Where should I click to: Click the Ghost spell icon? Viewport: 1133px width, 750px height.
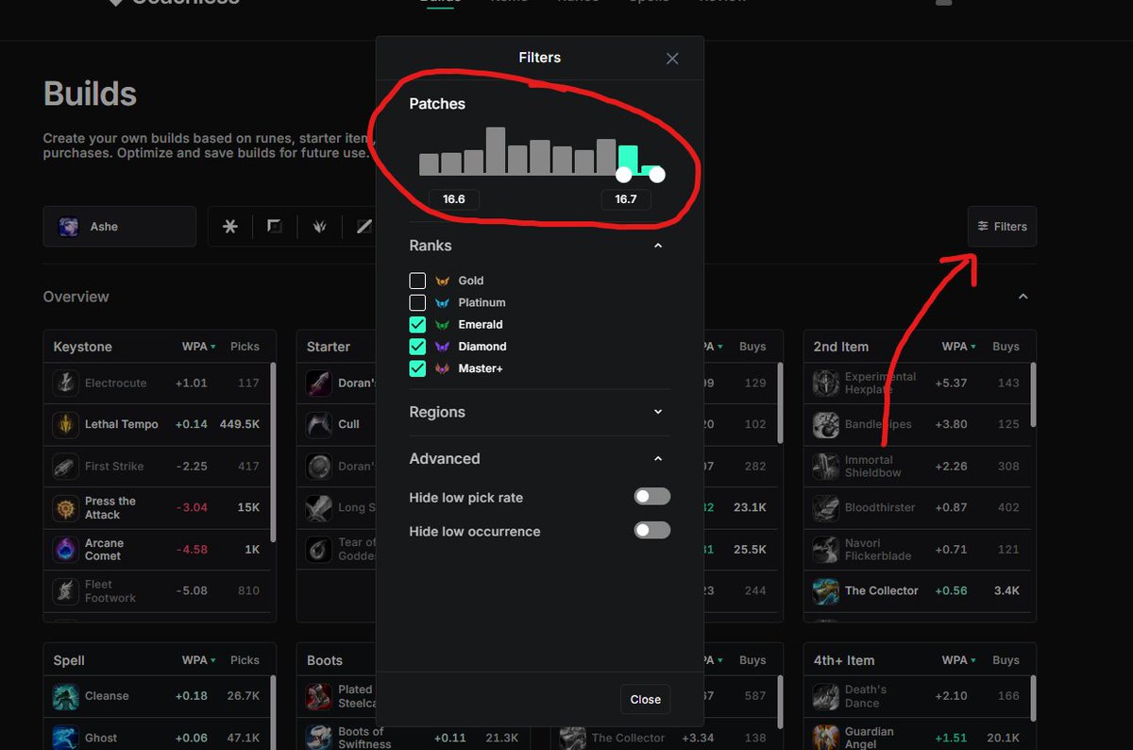click(x=65, y=738)
